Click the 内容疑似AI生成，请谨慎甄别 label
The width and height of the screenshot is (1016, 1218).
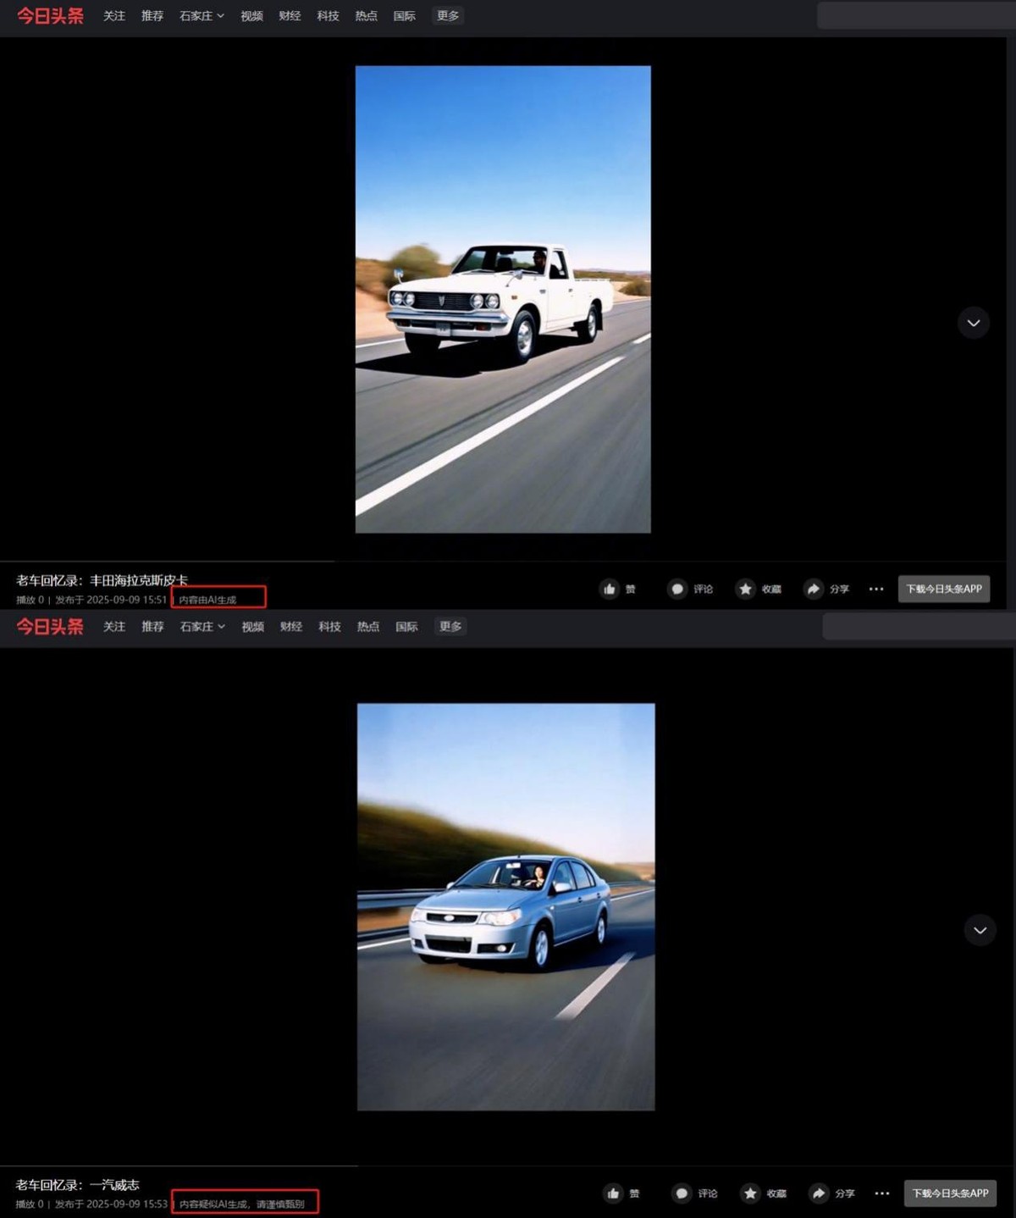(241, 1204)
